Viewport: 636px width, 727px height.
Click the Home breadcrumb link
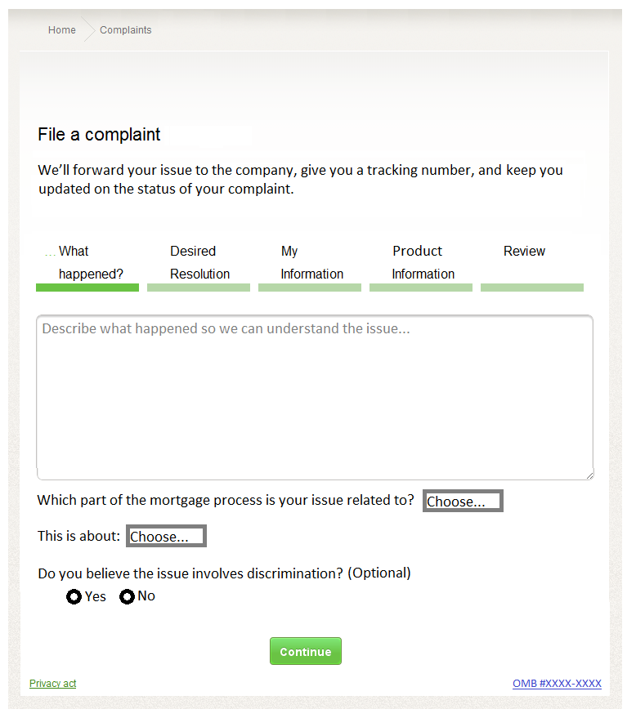(x=61, y=30)
